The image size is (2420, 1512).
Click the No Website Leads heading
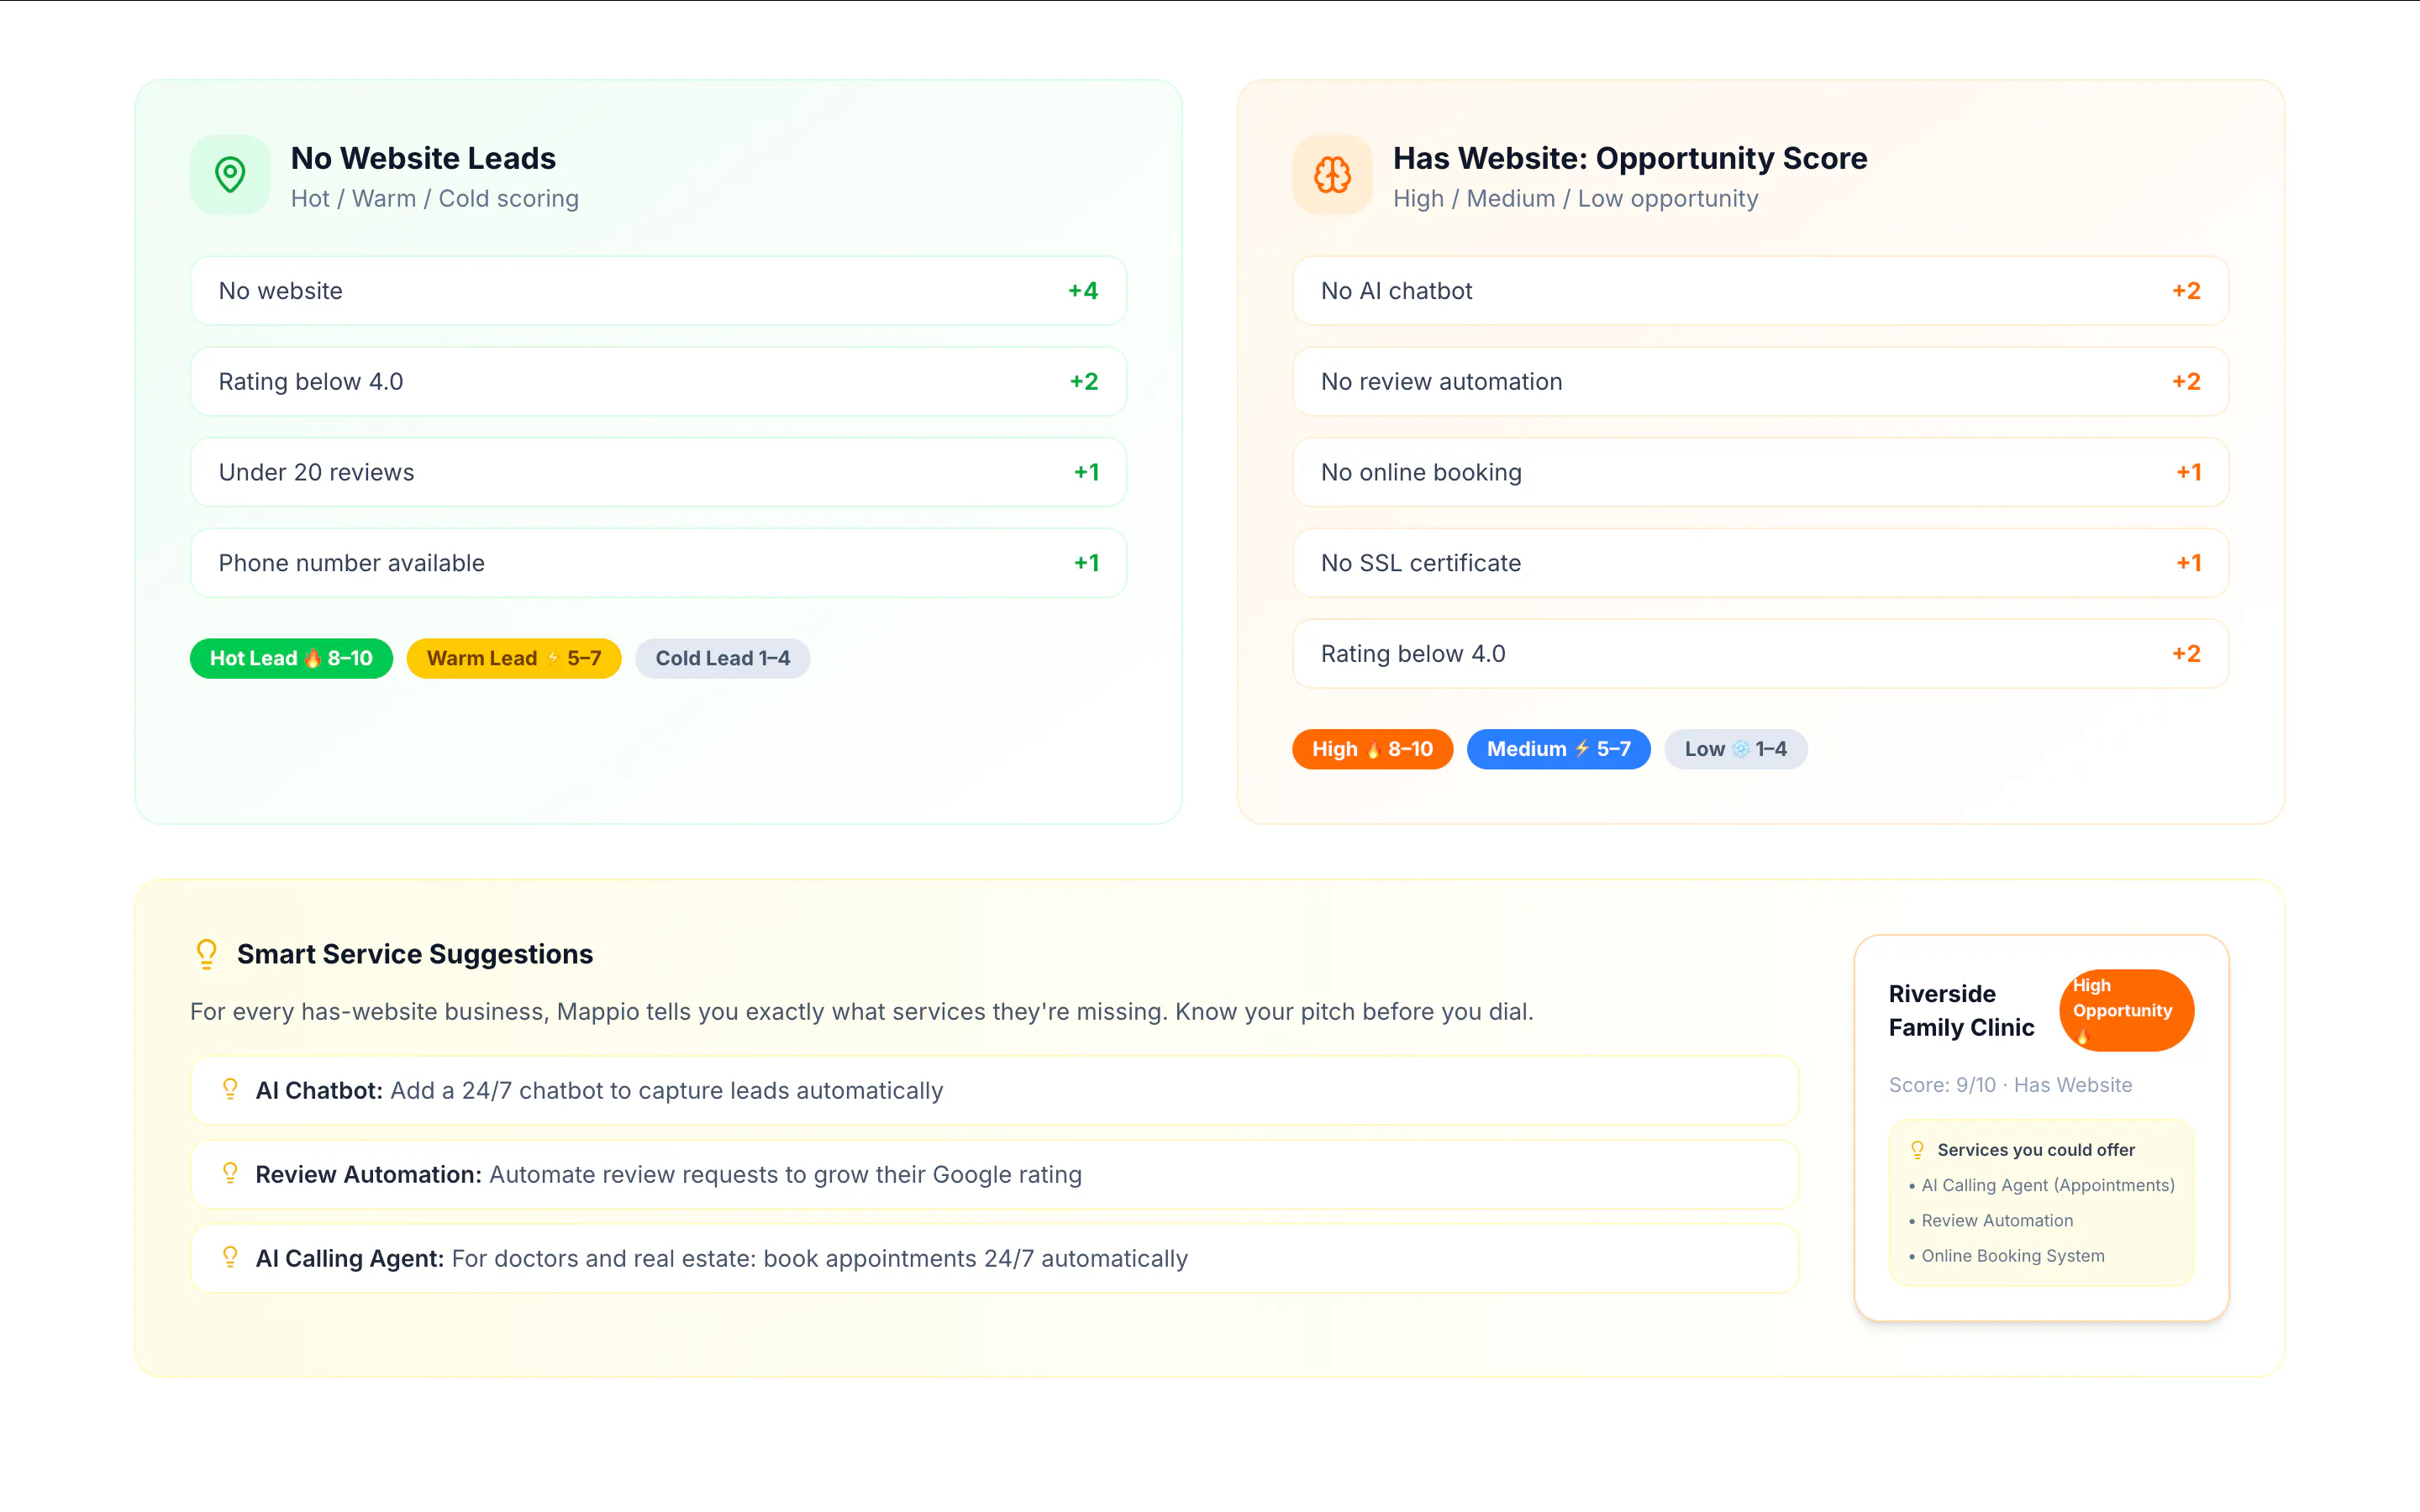pyautogui.click(x=423, y=158)
